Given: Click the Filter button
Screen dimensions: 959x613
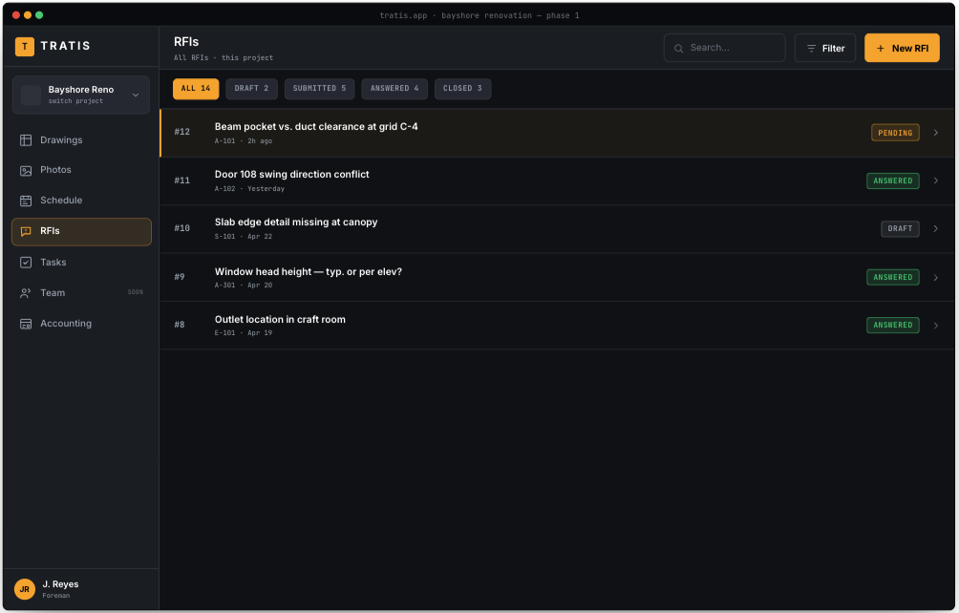Looking at the screenshot, I should click(x=825, y=49).
